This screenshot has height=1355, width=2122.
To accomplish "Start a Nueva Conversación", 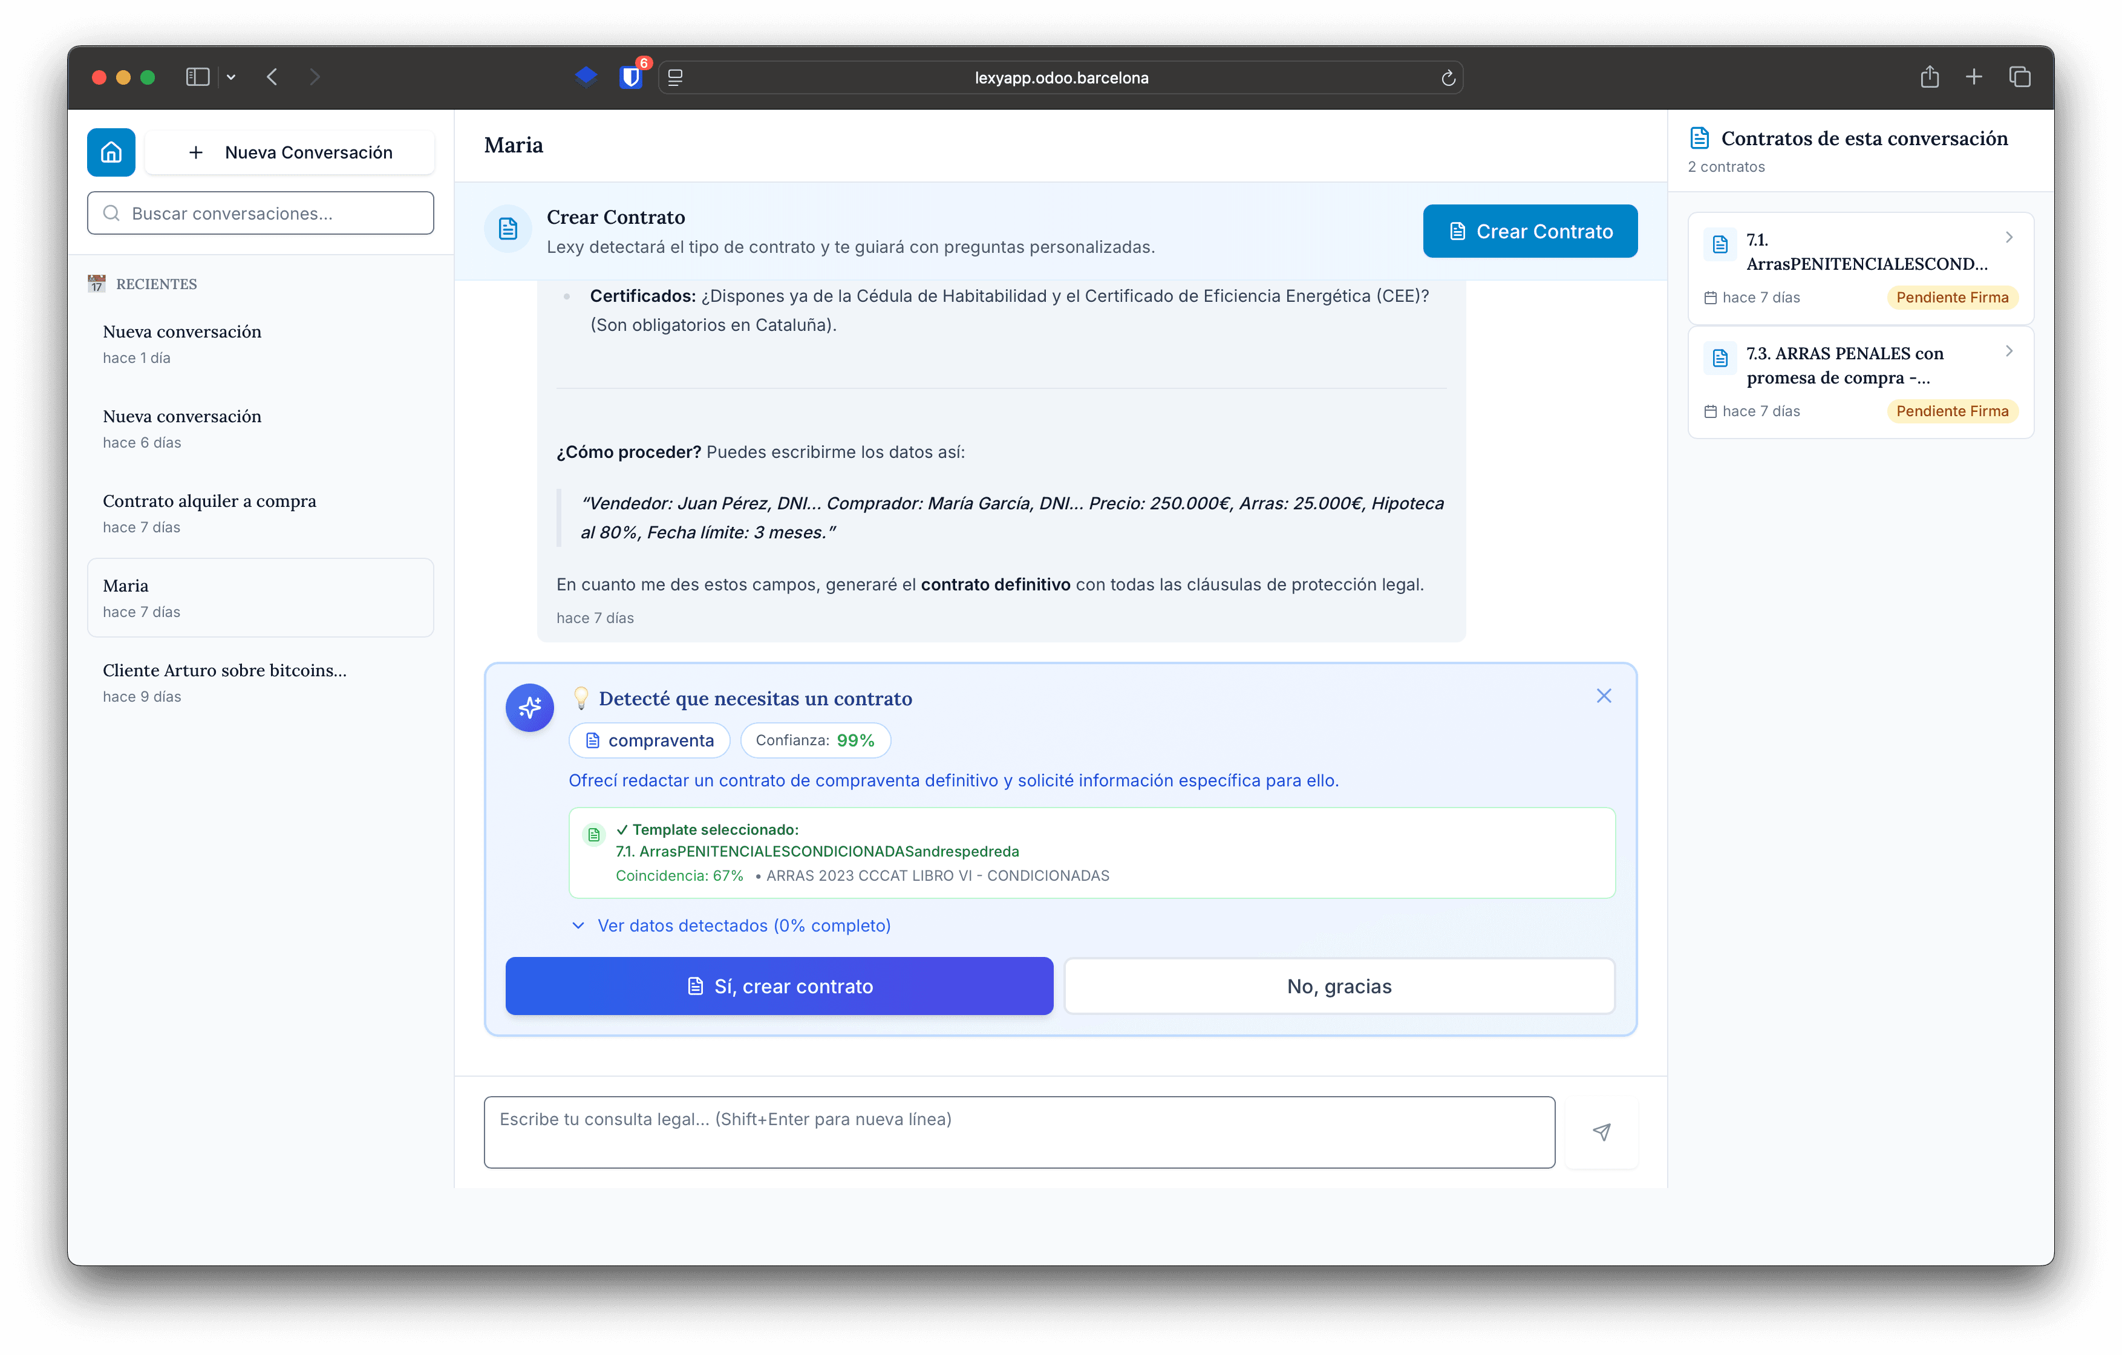I will (x=290, y=152).
